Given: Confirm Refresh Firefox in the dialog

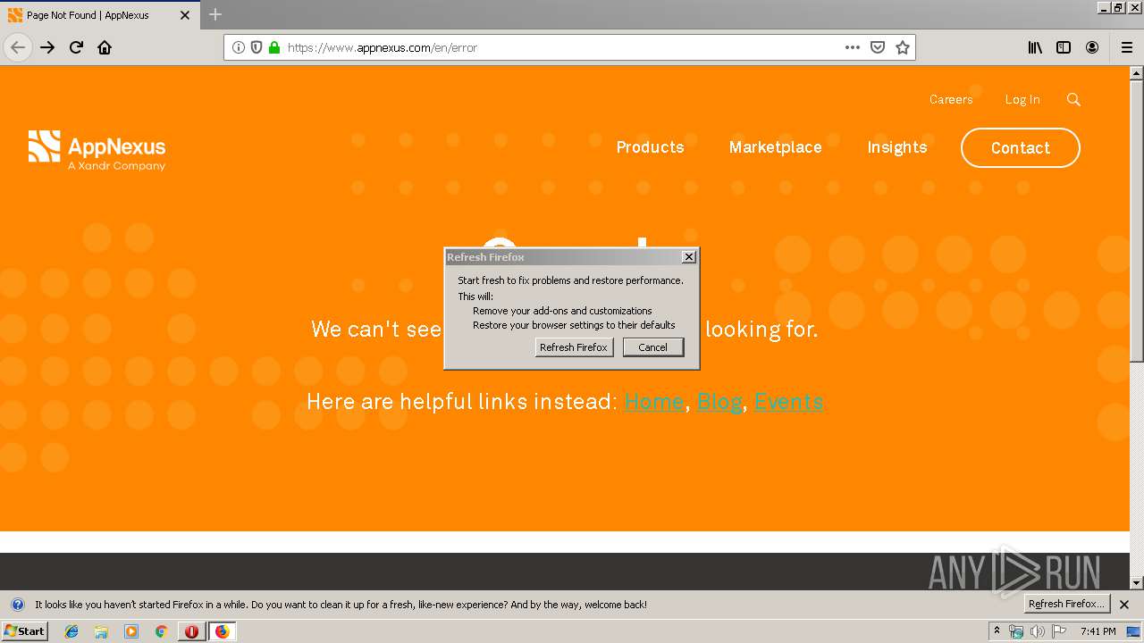Looking at the screenshot, I should pos(574,347).
